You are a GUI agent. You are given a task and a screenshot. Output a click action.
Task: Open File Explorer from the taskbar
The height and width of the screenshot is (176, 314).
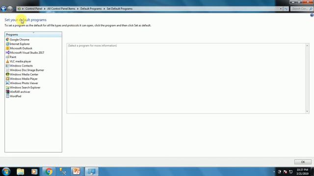[21, 172]
